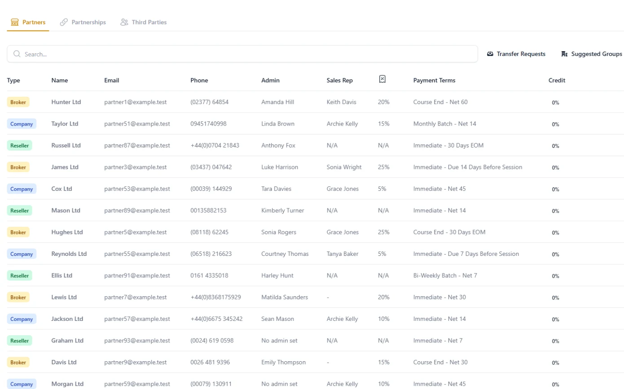624x389 pixels.
Task: Select the Hunter Ltd partner name
Action: click(x=66, y=102)
